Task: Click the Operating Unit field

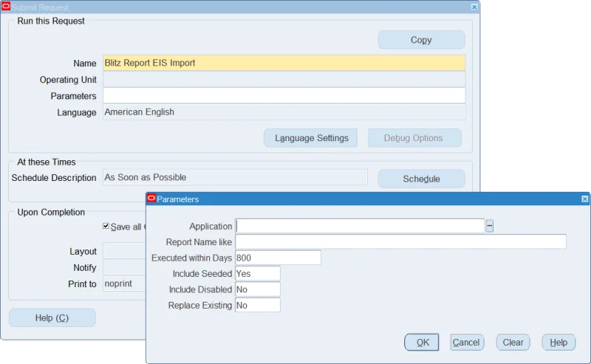Action: (x=284, y=80)
